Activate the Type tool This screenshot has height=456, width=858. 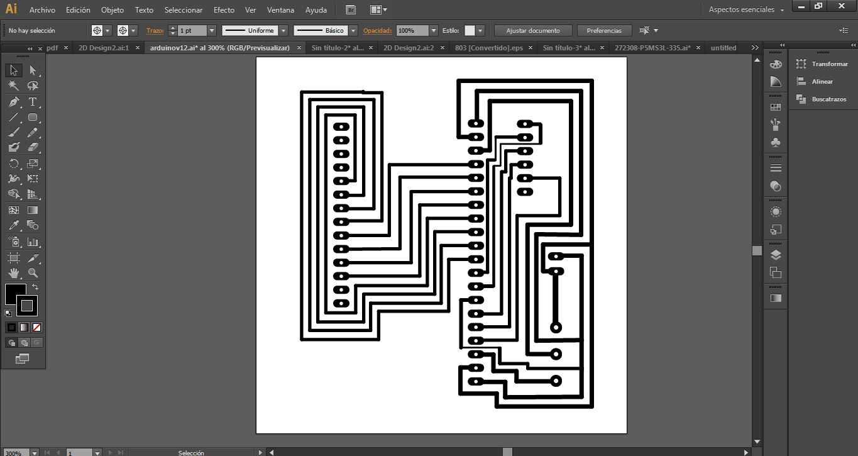33,102
